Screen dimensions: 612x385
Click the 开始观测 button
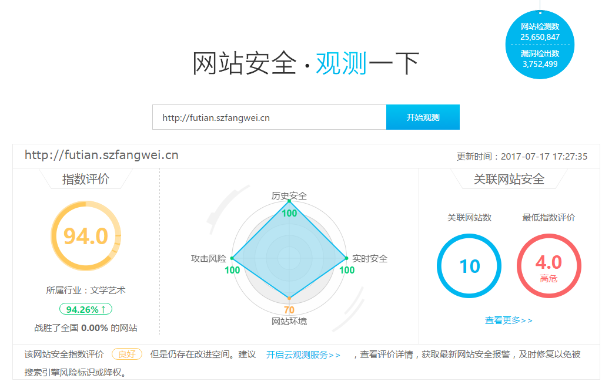click(423, 117)
